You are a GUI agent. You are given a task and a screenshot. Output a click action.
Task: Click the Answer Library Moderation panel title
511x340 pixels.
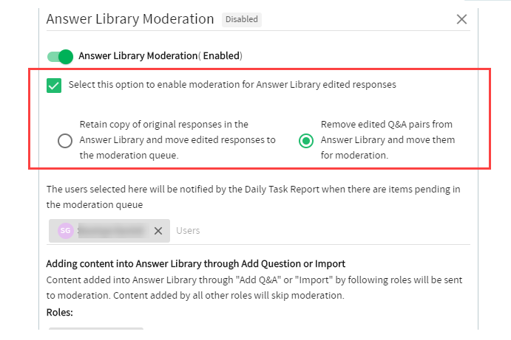[130, 19]
